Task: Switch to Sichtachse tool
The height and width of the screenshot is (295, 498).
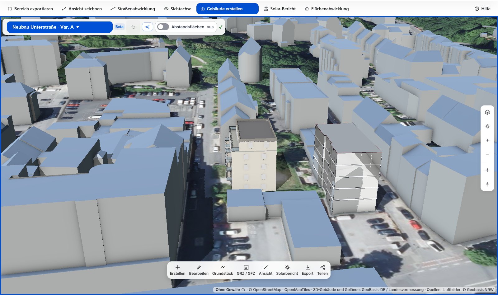Action: coord(177,9)
